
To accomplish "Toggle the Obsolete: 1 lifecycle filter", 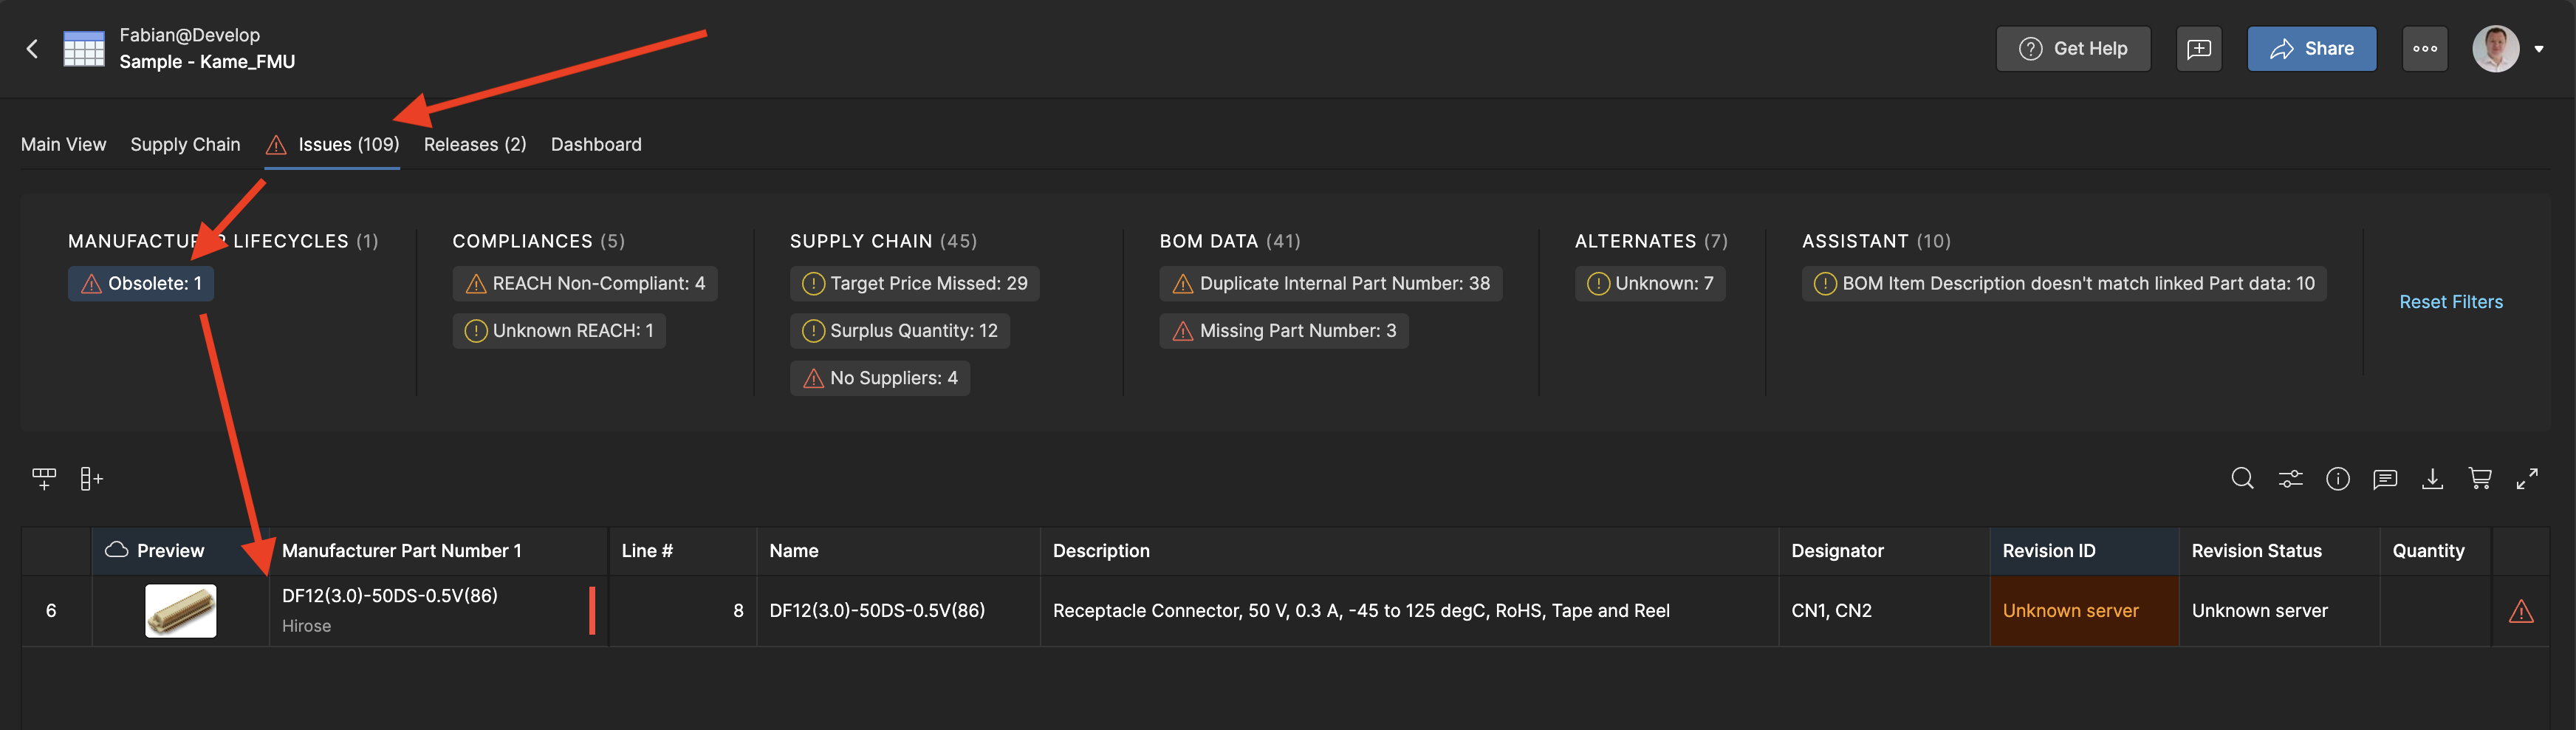I will [x=140, y=283].
